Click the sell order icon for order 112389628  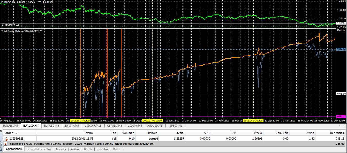[6, 139]
